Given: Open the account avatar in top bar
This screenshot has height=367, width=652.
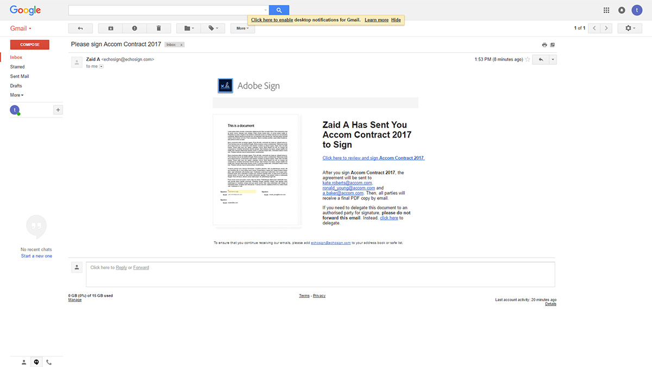Looking at the screenshot, I should pos(637,10).
